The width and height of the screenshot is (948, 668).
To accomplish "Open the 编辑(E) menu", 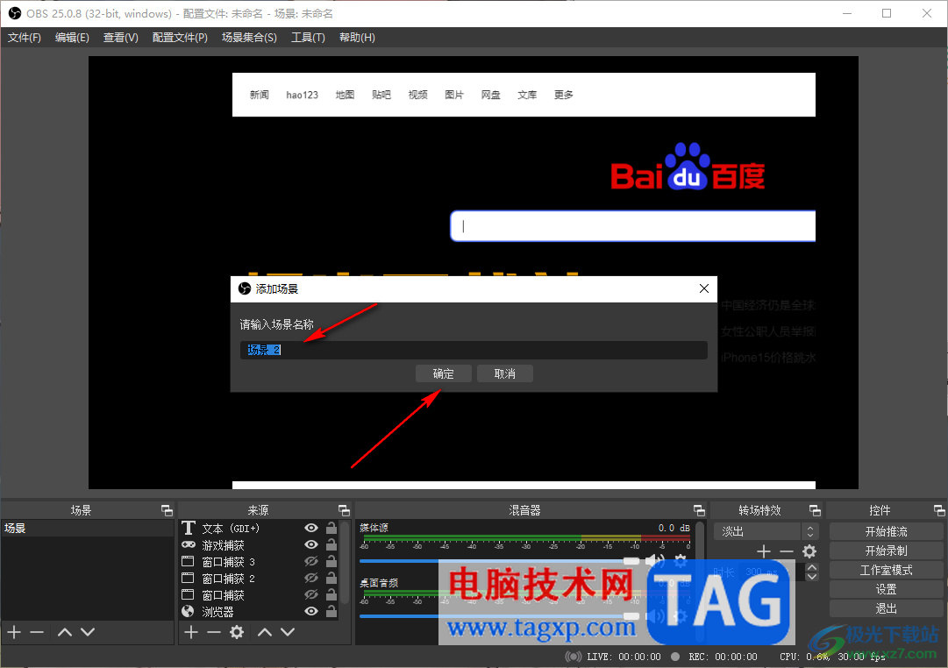I will (72, 38).
